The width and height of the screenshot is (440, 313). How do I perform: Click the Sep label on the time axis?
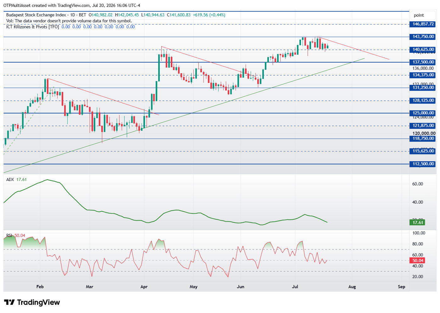[402, 287]
